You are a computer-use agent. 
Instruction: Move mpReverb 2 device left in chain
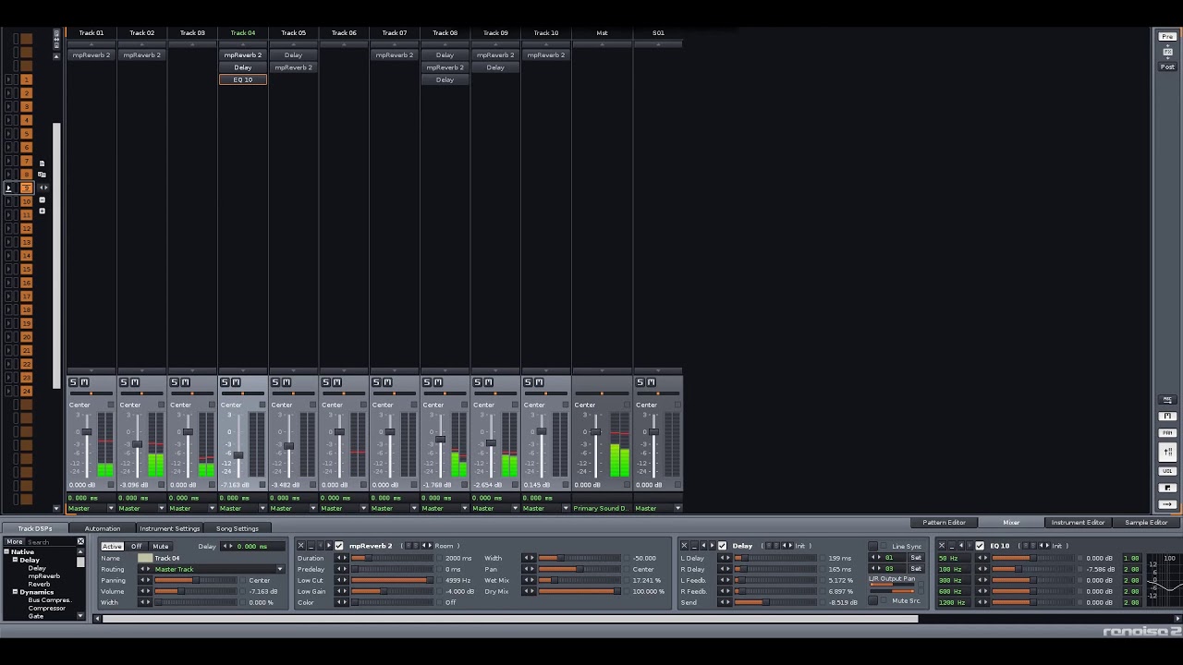click(x=320, y=546)
